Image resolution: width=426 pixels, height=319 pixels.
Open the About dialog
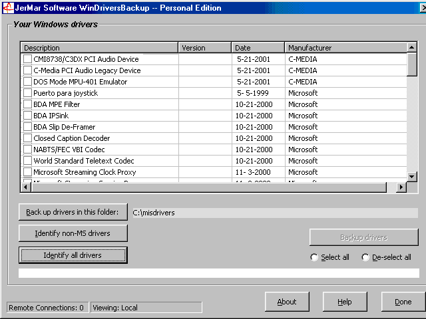pos(287,302)
